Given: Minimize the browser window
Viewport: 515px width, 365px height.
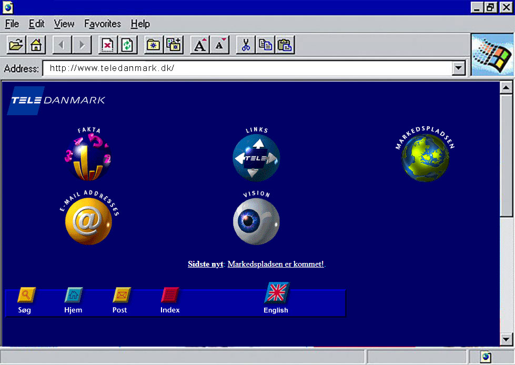Looking at the screenshot, I should 477,7.
